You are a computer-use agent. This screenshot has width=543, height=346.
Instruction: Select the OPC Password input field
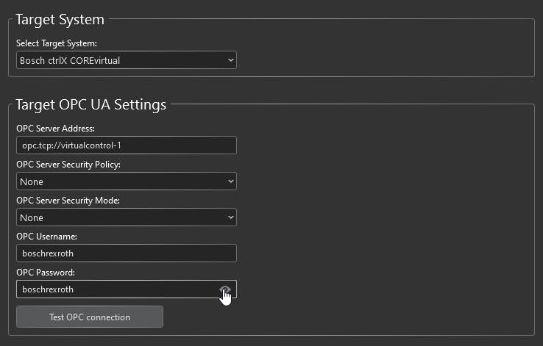tap(118, 289)
